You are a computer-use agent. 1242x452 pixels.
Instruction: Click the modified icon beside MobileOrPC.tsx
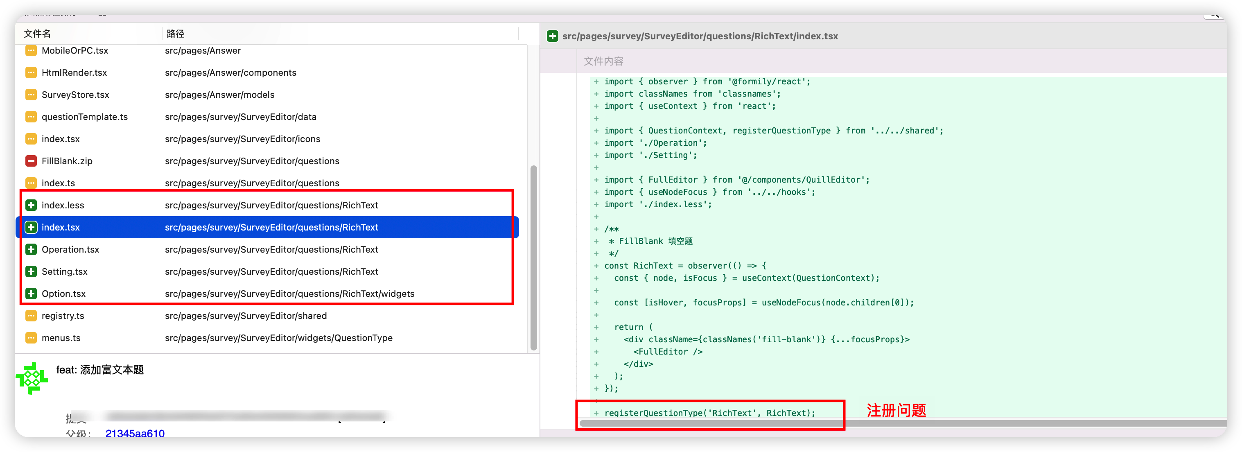click(31, 51)
